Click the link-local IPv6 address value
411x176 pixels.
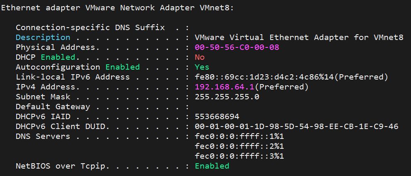pos(291,77)
